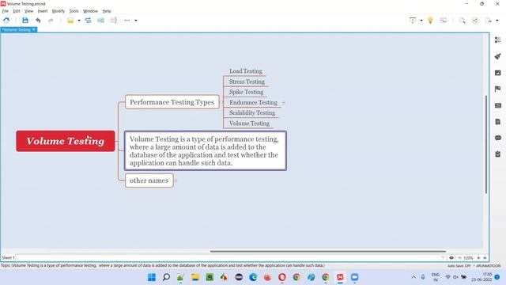Click the greyed Redo arrow
506x285 pixels.
pos(51,21)
